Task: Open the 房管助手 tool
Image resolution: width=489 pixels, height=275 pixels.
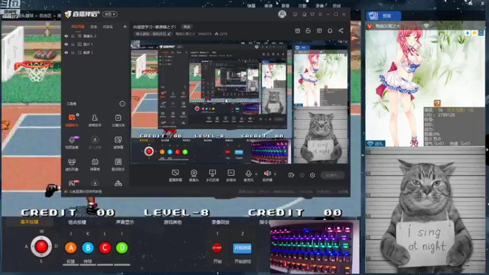Action: (x=95, y=120)
